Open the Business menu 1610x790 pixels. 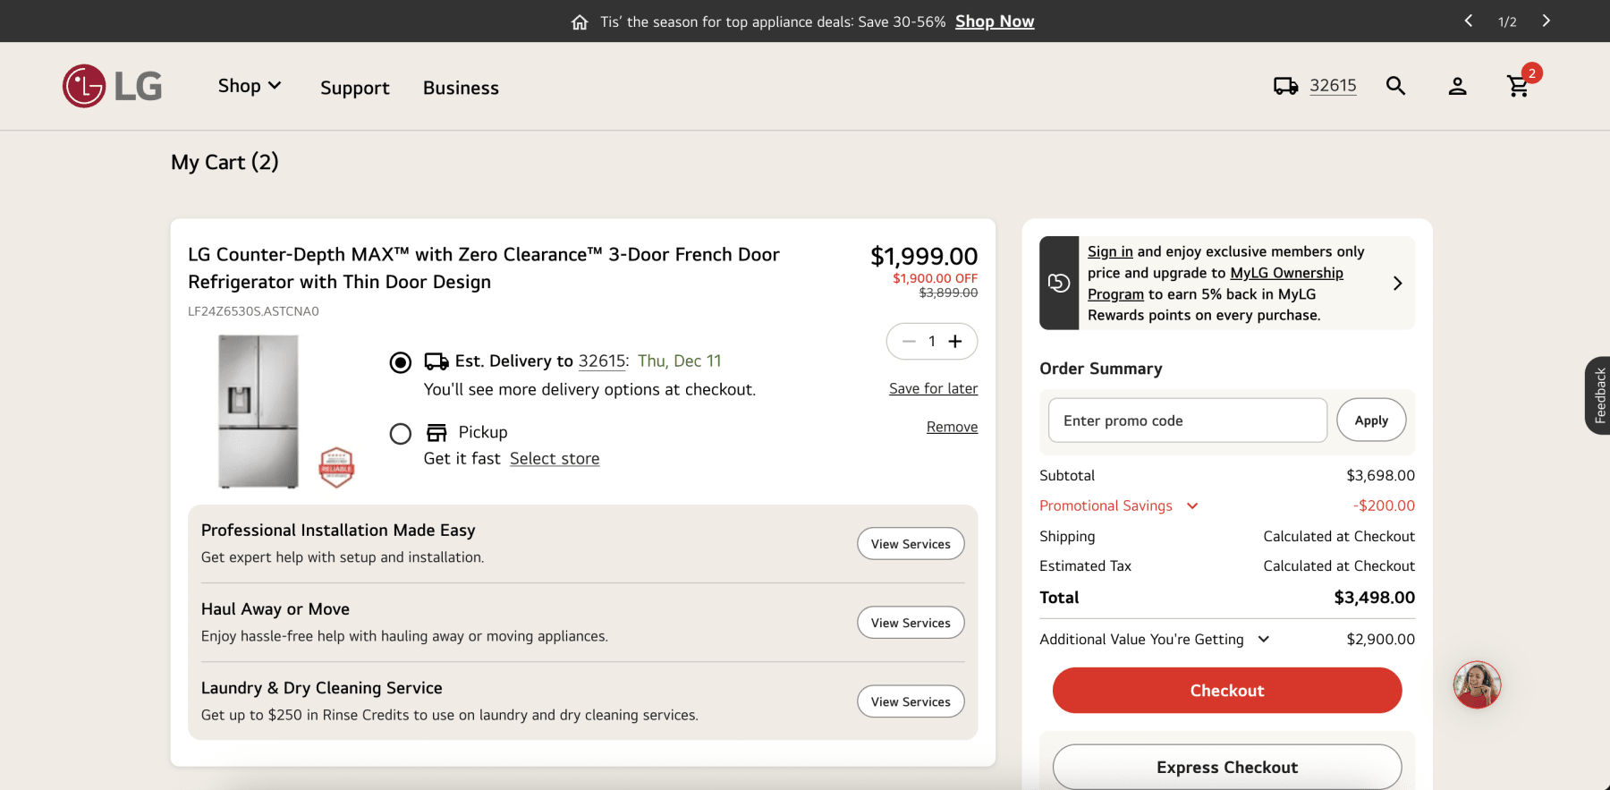coord(461,88)
